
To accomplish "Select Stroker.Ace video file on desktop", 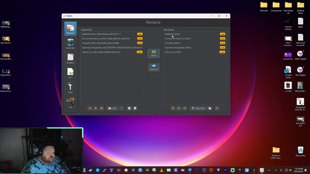I will 6,88.
